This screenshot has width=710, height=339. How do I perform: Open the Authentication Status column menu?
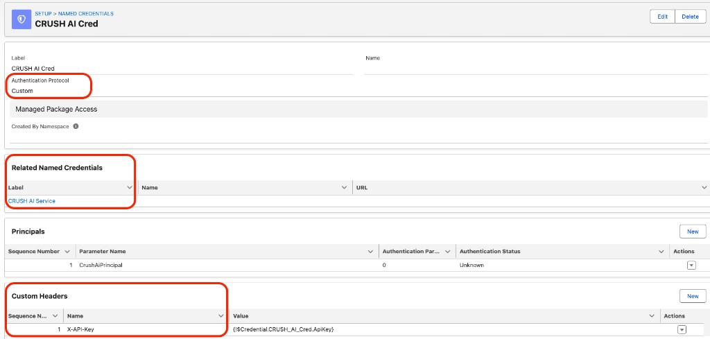point(661,251)
